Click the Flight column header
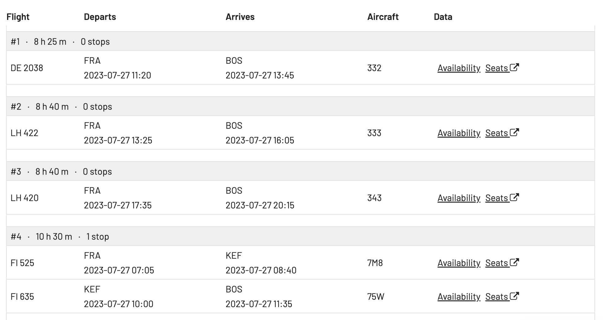Screen dimensions: 603x320 coord(18,17)
